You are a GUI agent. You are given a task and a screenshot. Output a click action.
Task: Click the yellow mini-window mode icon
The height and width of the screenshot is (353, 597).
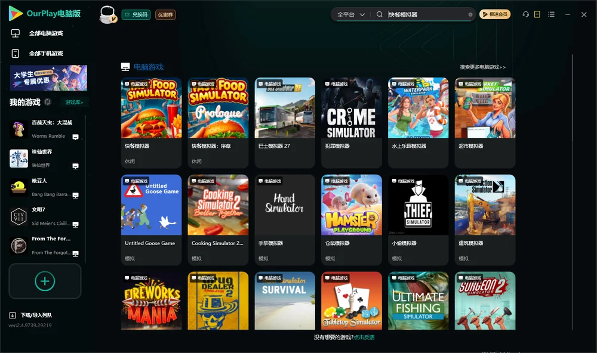pyautogui.click(x=537, y=14)
